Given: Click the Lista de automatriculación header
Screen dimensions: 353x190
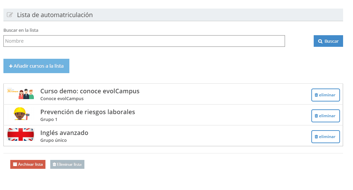Looking at the screenshot, I should pyautogui.click(x=55, y=15).
